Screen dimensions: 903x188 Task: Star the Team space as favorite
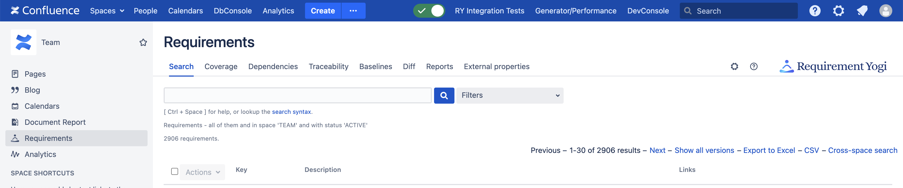tap(143, 42)
